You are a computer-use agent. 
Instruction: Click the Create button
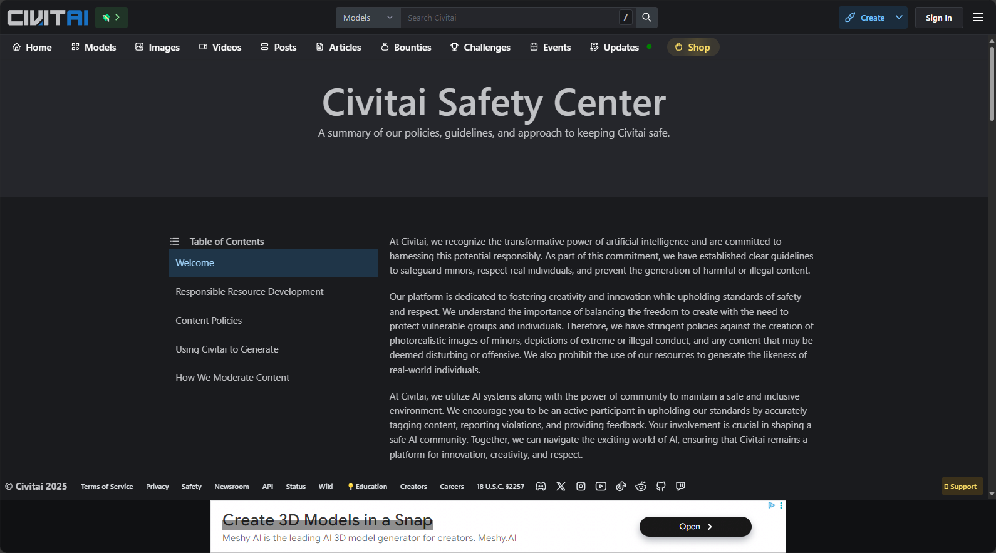[865, 18]
